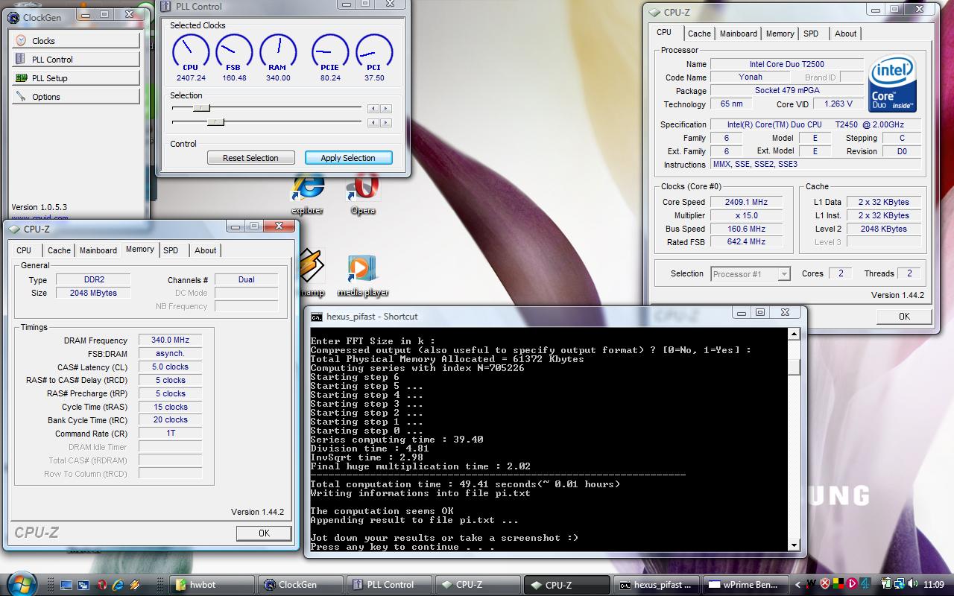Screen dimensions: 954x596
Task: Open Cache tab in Processor CPU-Z window
Action: pos(699,34)
